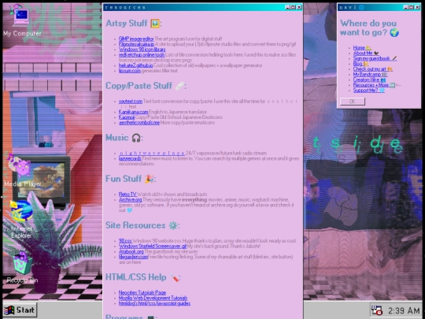This screenshot has width=425, height=319.
Task: Visit the Creators I like link
Action: point(369,80)
